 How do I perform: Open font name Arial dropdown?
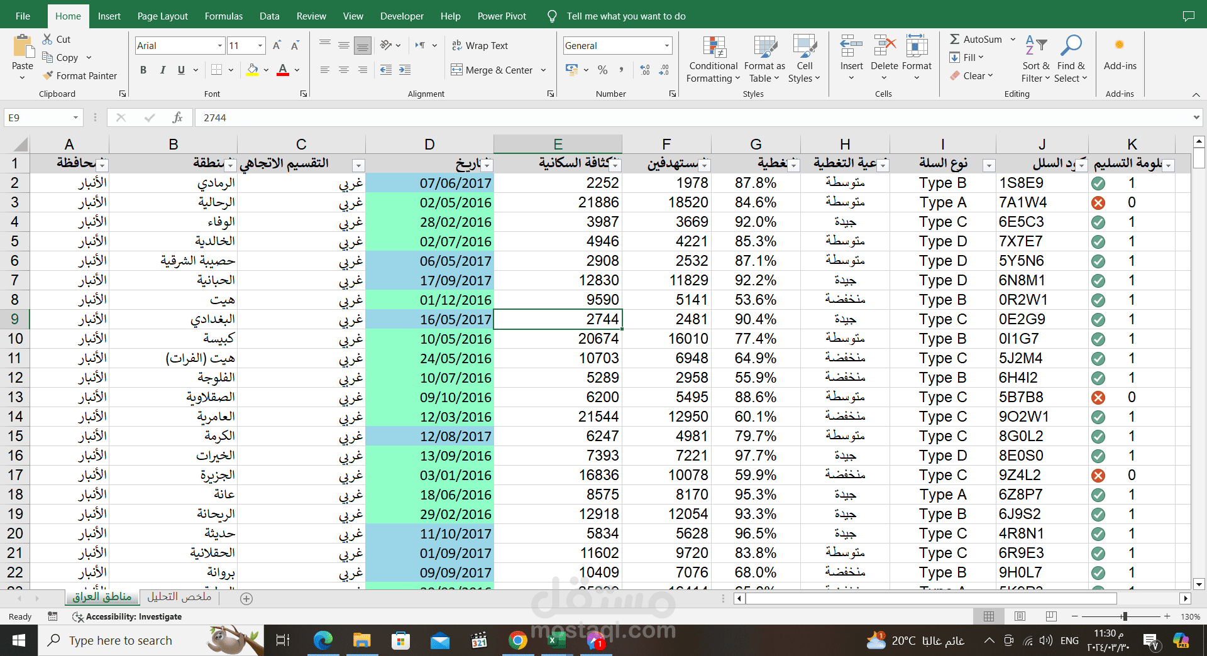[x=220, y=46]
